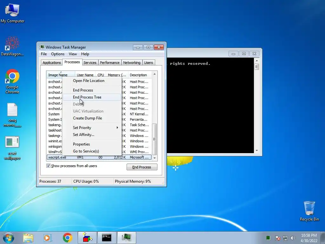This screenshot has height=244, width=325.
Task: Switch to the Performance tab
Action: tap(109, 63)
